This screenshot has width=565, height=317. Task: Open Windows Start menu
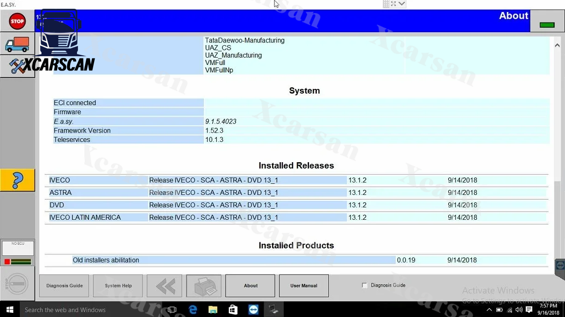tap(10, 310)
